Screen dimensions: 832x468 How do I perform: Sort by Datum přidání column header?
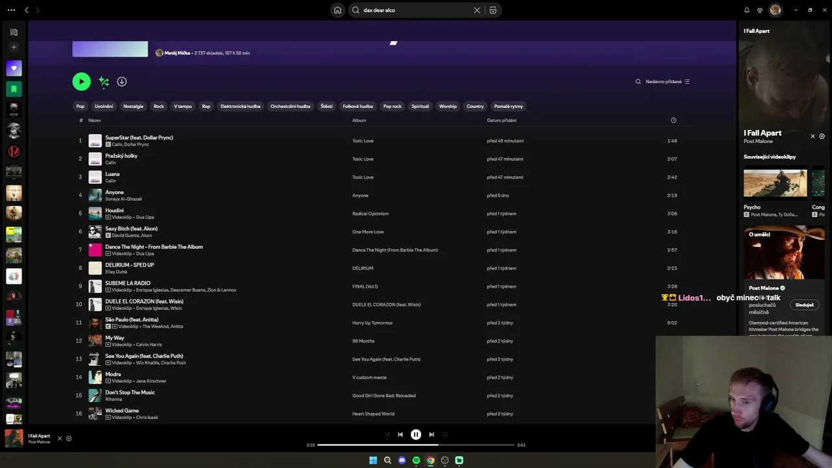pos(502,120)
